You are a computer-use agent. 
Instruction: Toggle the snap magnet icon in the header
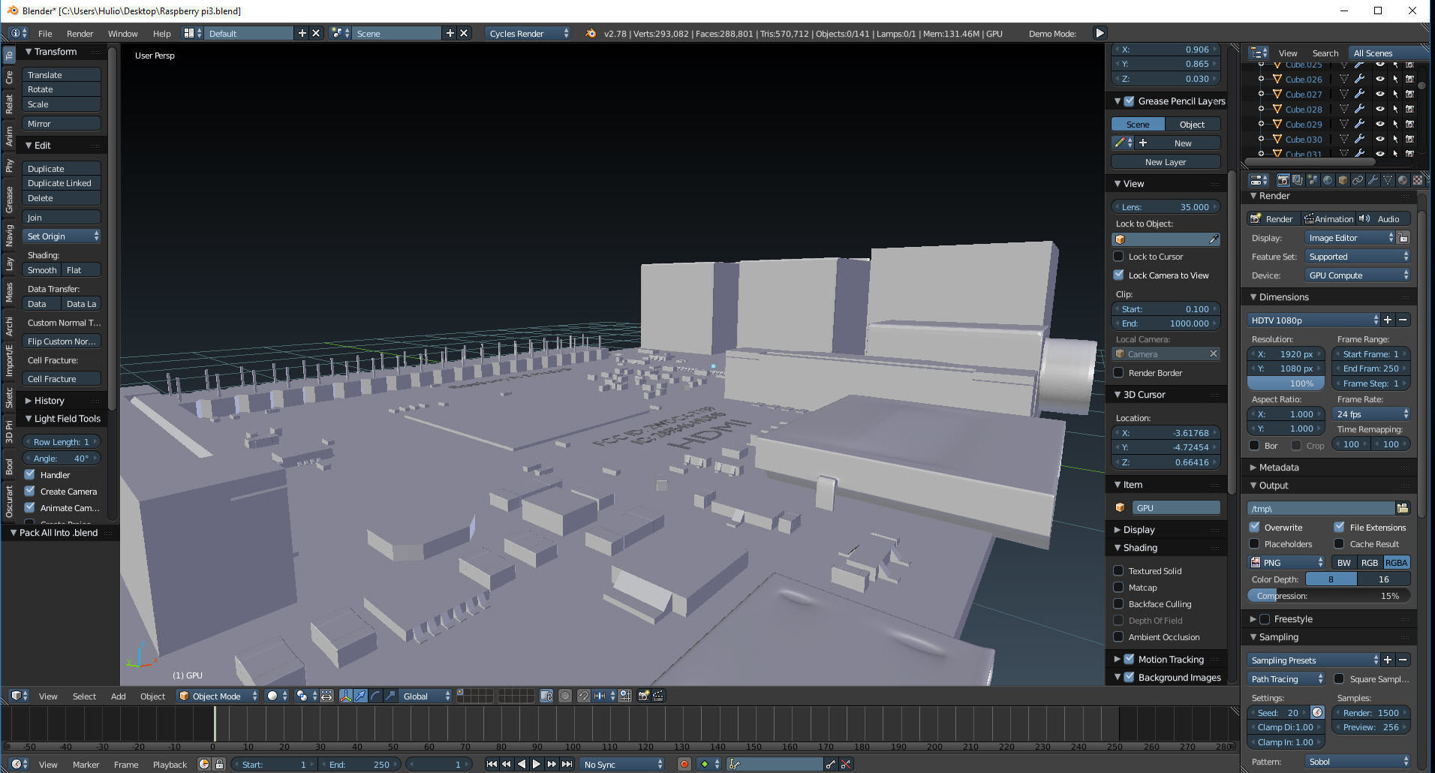(584, 696)
